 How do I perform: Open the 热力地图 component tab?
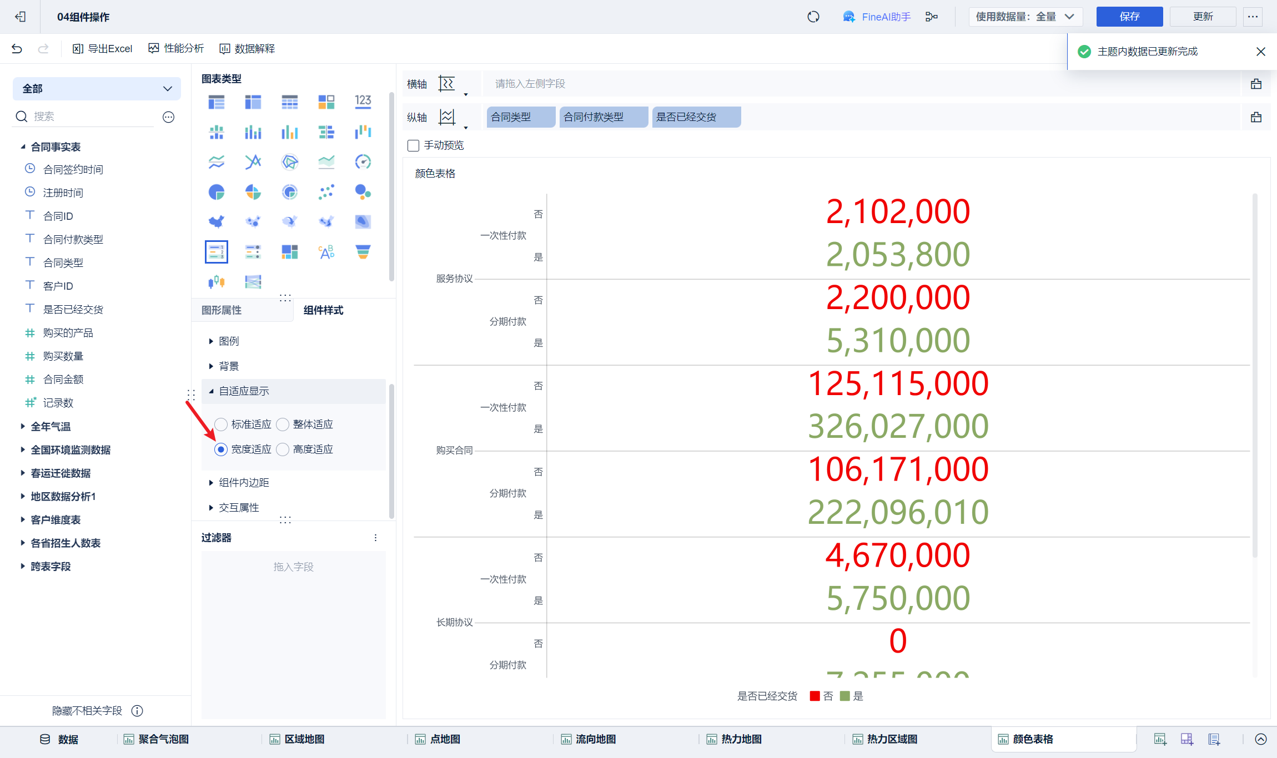741,739
